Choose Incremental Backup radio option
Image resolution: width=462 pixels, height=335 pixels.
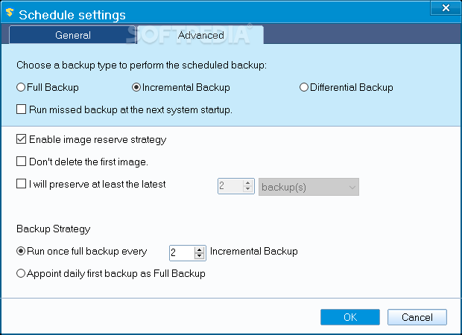(136, 87)
